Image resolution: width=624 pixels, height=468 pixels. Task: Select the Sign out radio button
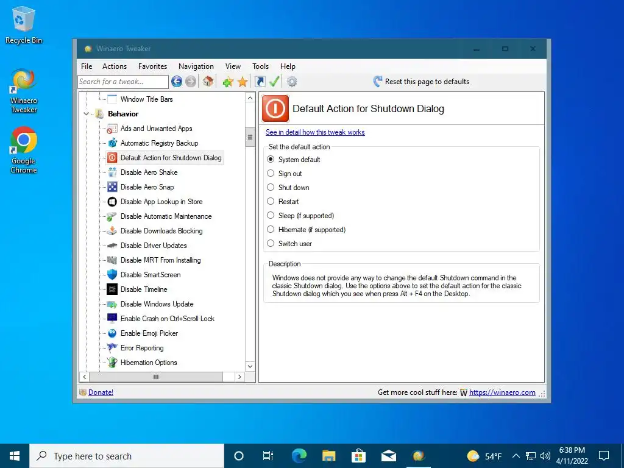[271, 174]
